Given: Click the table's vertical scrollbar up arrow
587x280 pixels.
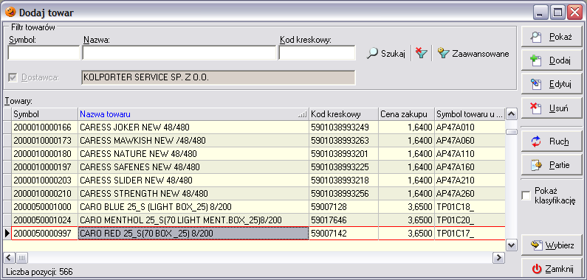Looking at the screenshot, I should (x=512, y=113).
